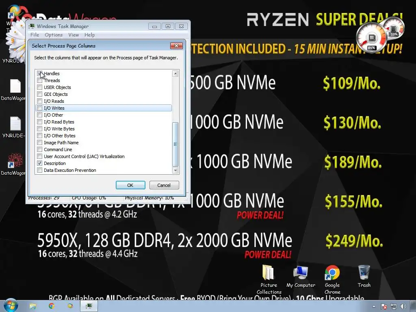Tick the I/O Other Bytes checkbox
This screenshot has width=416, height=312.
(x=39, y=136)
